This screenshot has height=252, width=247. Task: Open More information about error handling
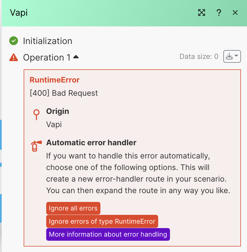[x=108, y=234]
